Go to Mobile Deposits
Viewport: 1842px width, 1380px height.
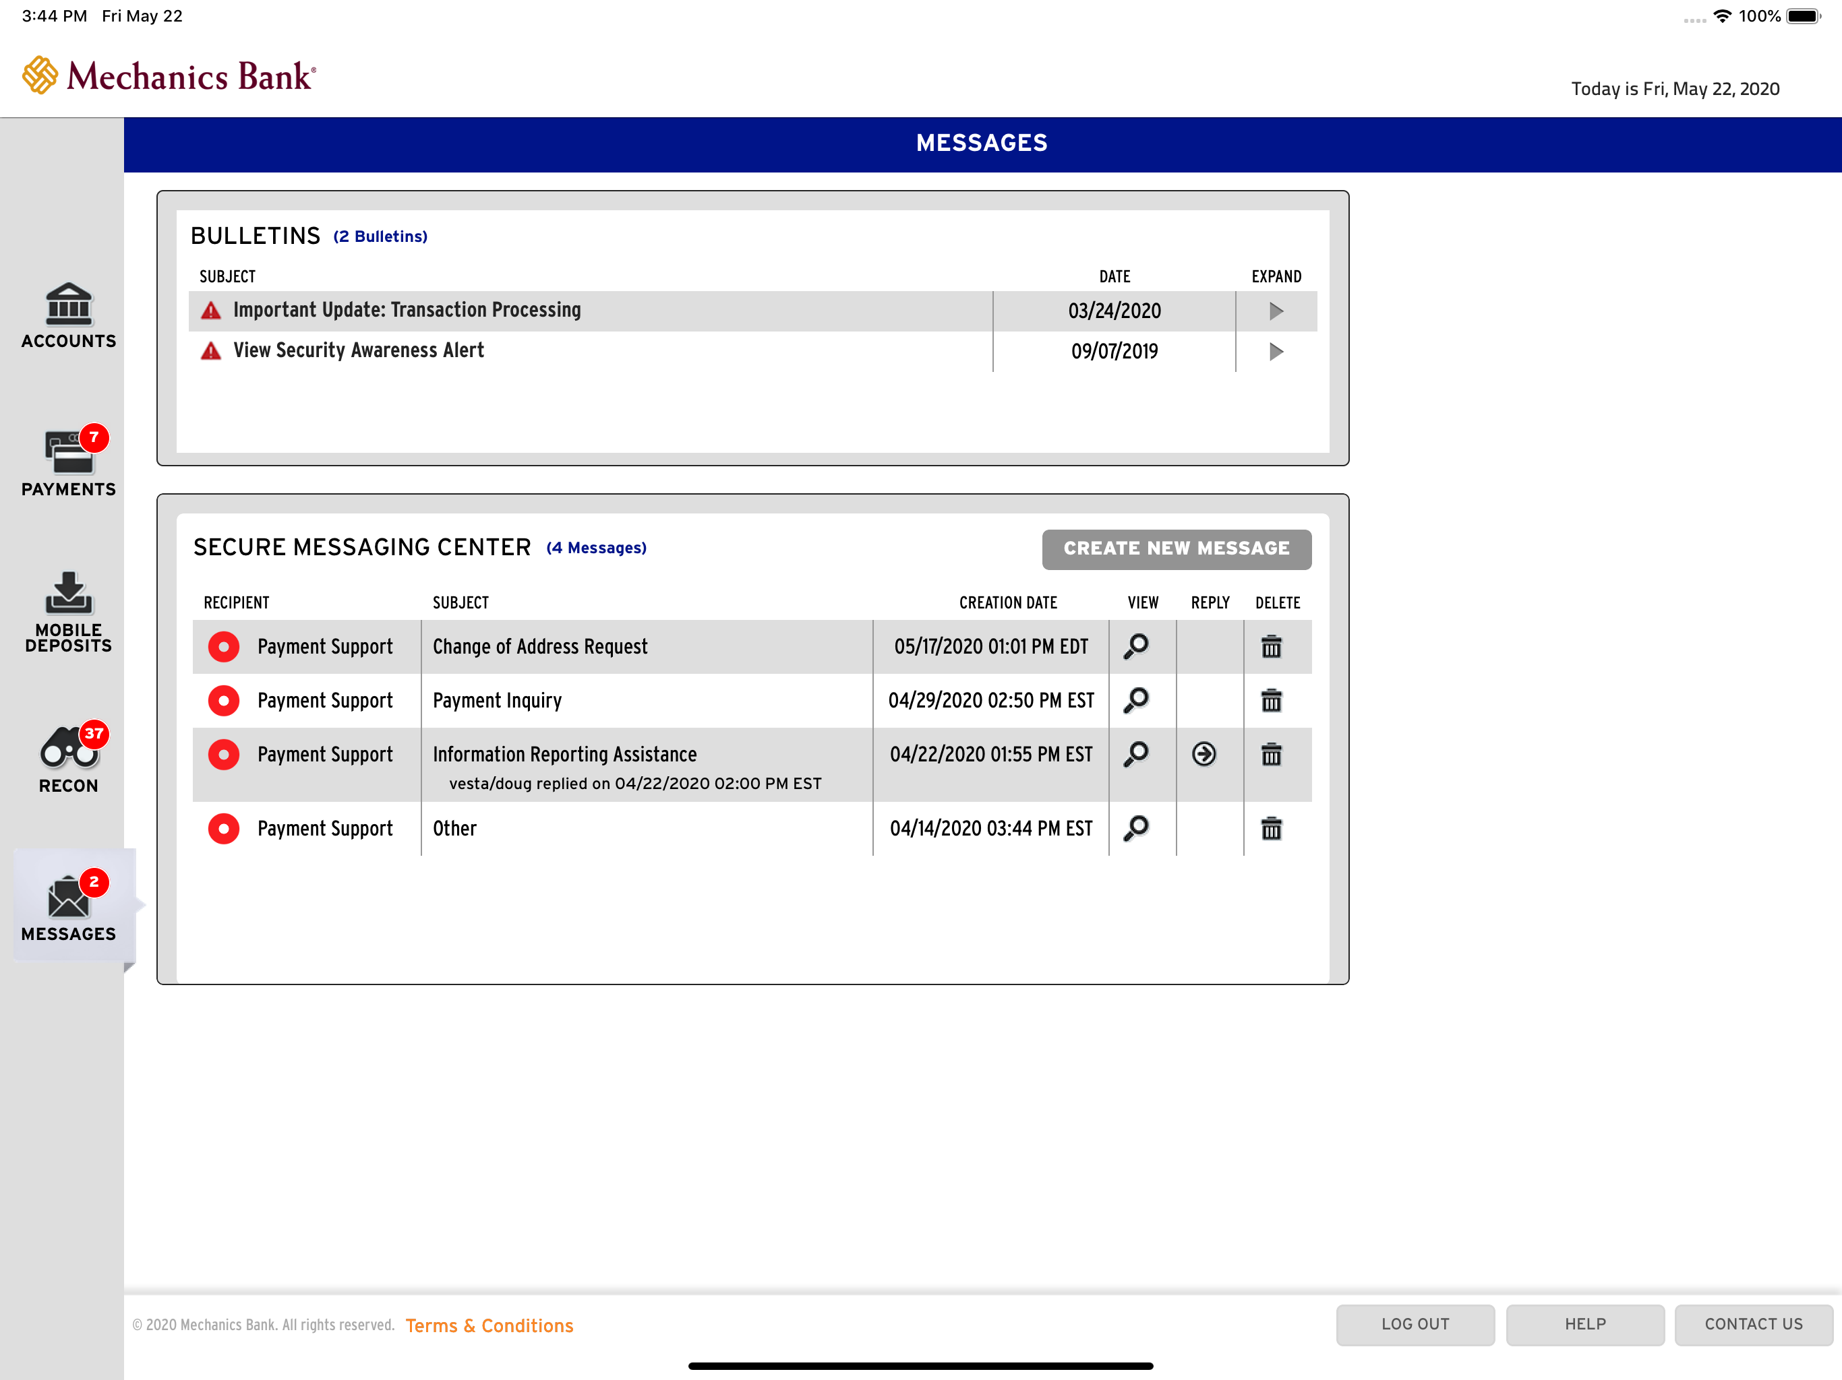(68, 612)
